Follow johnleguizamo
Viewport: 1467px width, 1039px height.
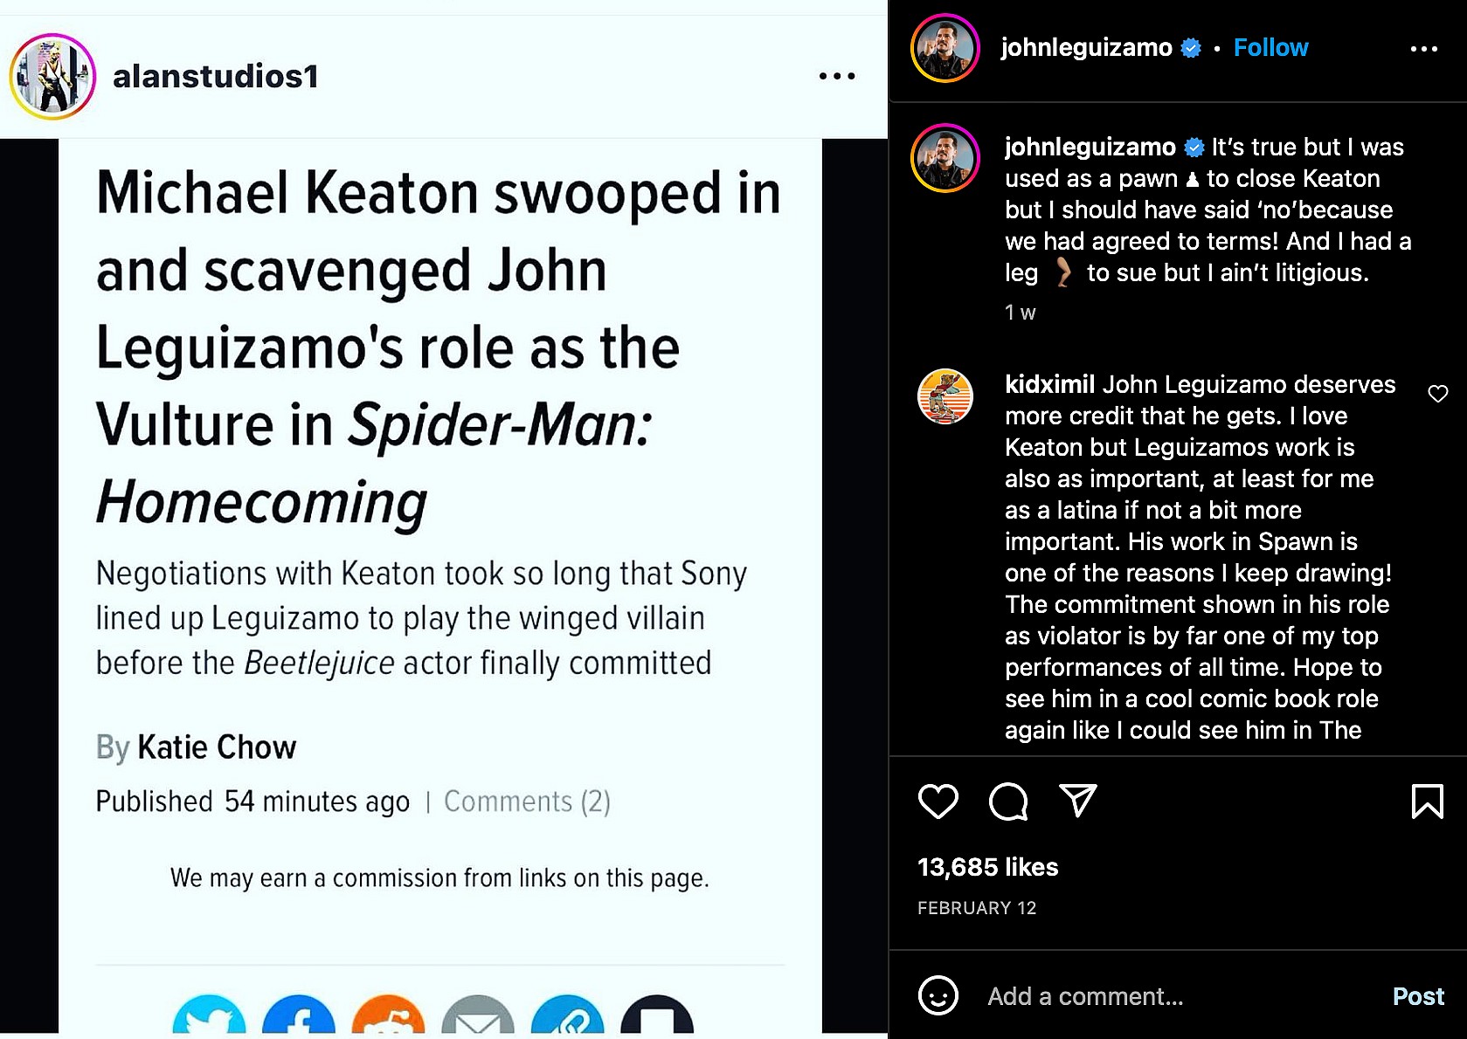coord(1270,48)
